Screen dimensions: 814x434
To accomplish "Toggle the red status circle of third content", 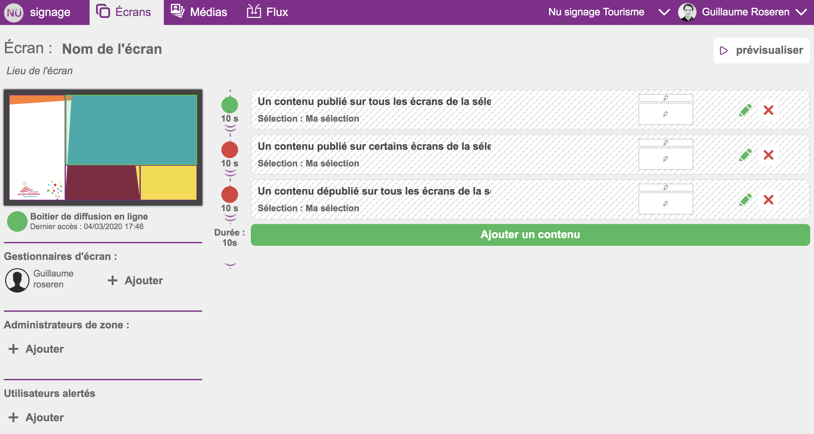I will (x=230, y=194).
